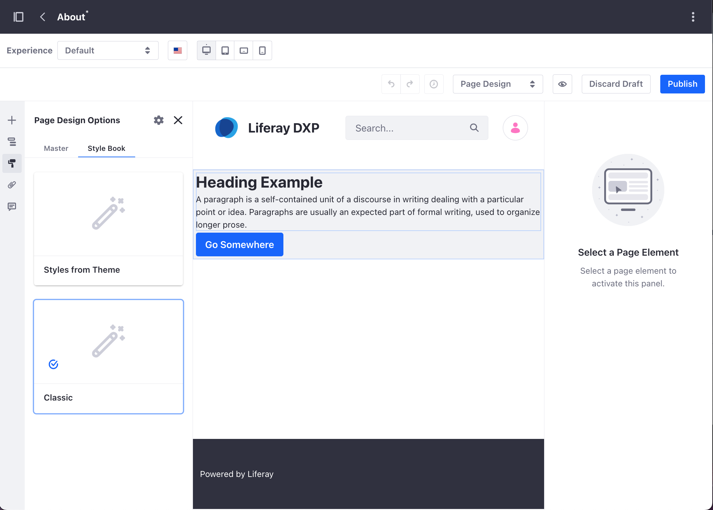Click the comments panel sidebar icon
The image size is (713, 510).
click(x=12, y=206)
